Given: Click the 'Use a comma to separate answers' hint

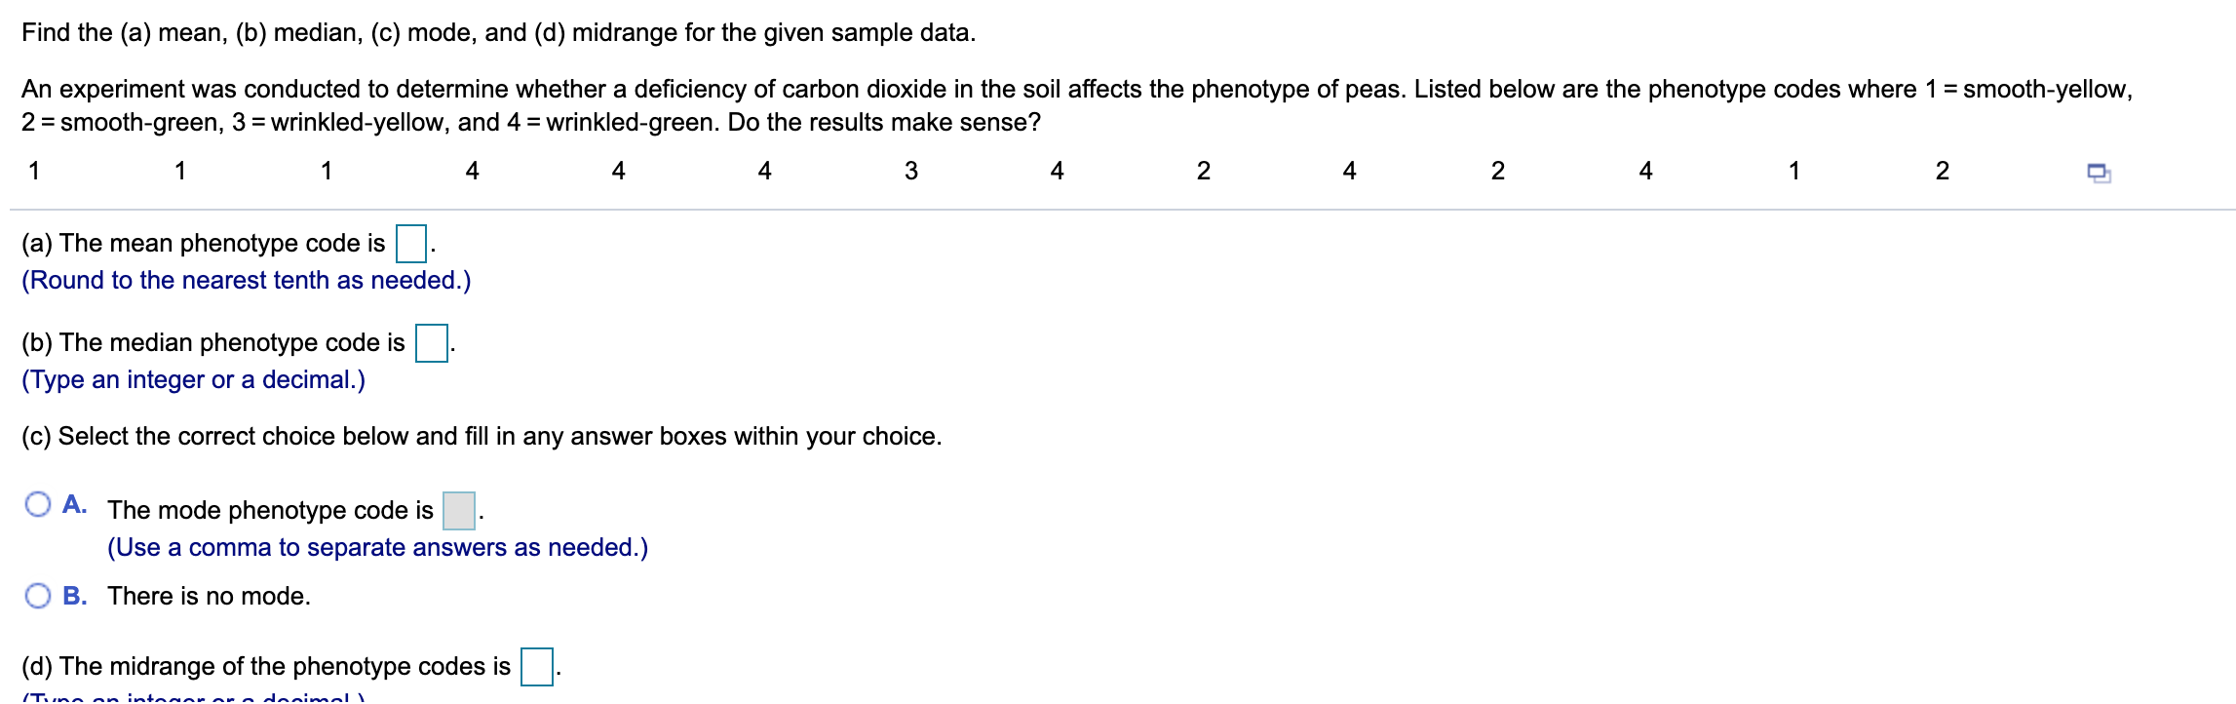Looking at the screenshot, I should [377, 548].
